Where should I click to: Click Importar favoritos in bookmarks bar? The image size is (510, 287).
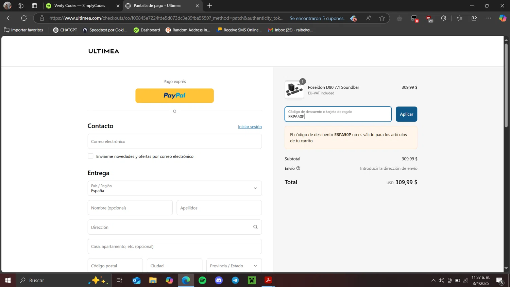23,30
